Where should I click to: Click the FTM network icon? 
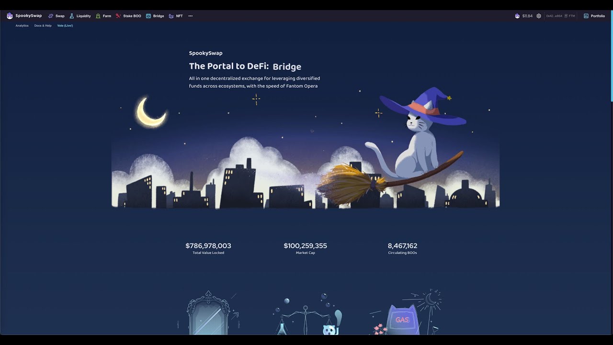566,16
